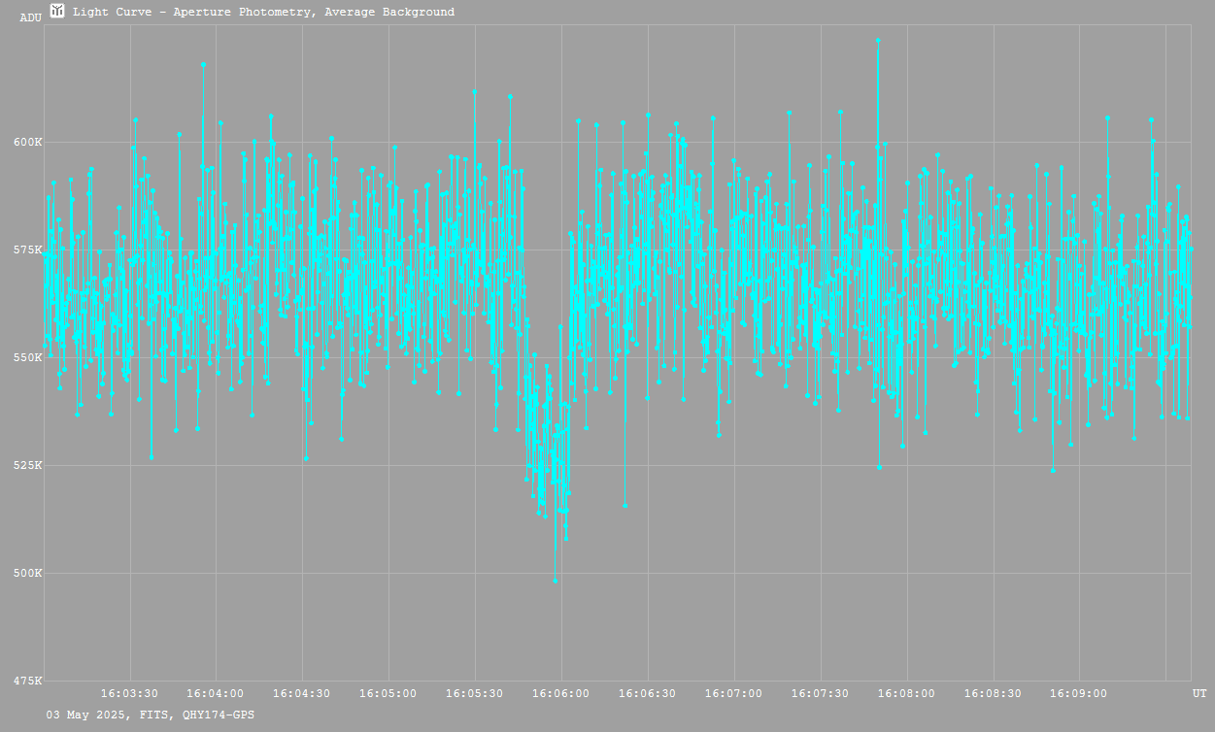Select the 16:08:00 time label
The image size is (1215, 732).
coord(907,694)
